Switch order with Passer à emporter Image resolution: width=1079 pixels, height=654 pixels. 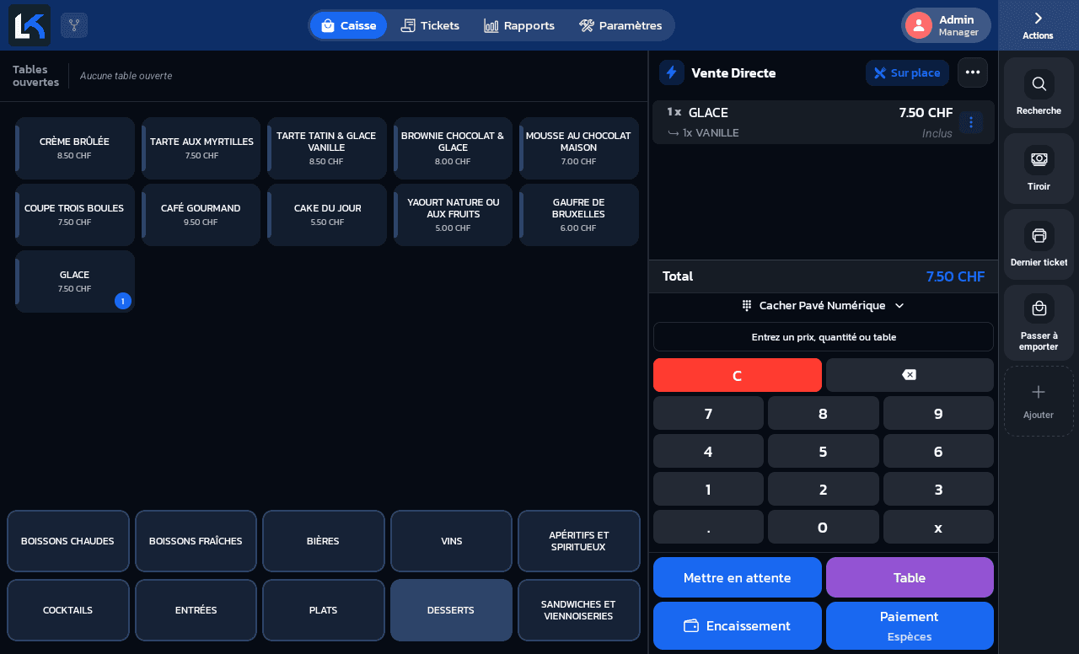click(1039, 323)
